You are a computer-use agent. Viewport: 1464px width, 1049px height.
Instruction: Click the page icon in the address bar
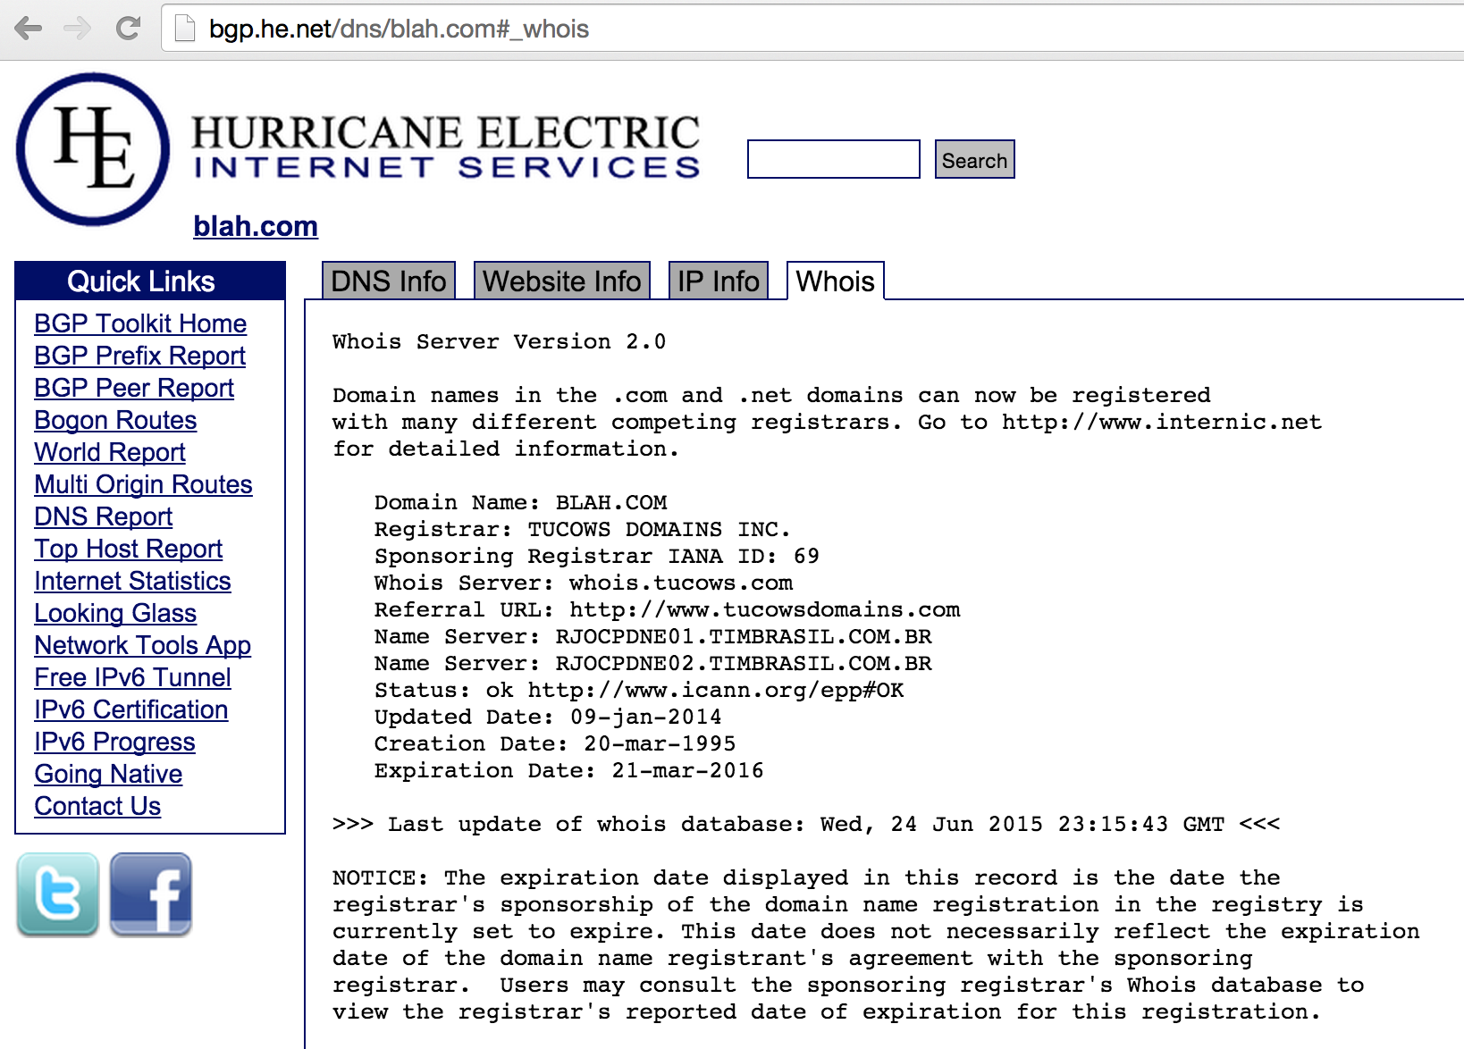click(x=181, y=28)
